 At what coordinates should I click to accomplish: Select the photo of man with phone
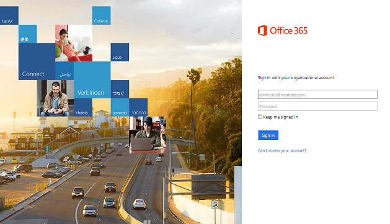[55, 98]
